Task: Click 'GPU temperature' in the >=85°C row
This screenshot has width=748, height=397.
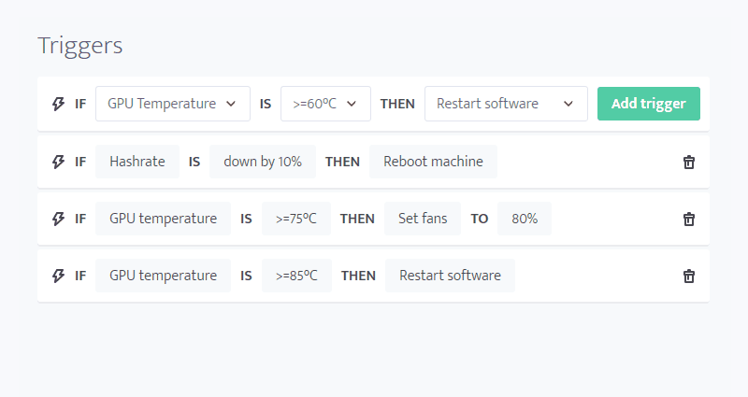Action: point(163,276)
